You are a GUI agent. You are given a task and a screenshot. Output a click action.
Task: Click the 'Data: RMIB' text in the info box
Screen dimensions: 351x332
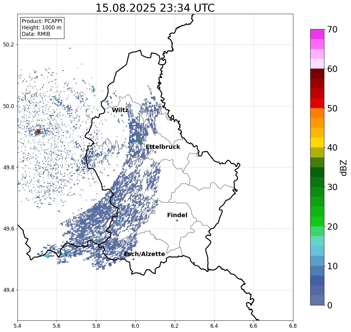36,34
